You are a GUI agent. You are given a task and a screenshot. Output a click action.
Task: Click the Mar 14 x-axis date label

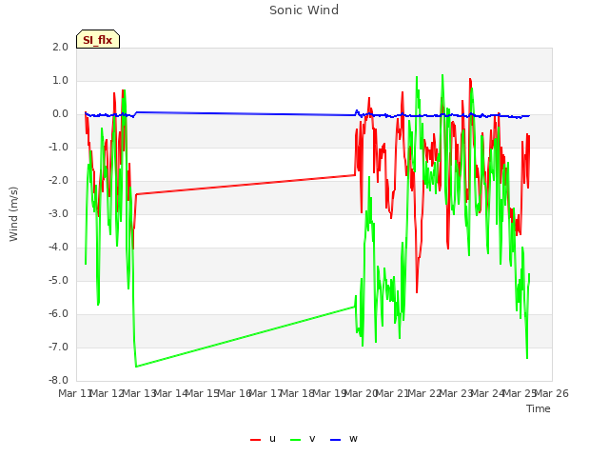(171, 393)
